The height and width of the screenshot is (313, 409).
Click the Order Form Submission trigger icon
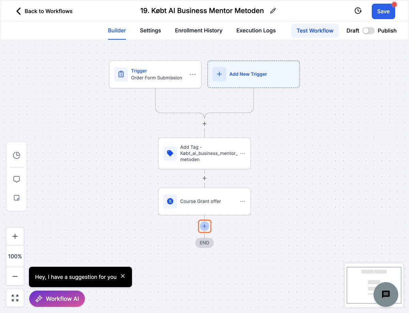121,74
